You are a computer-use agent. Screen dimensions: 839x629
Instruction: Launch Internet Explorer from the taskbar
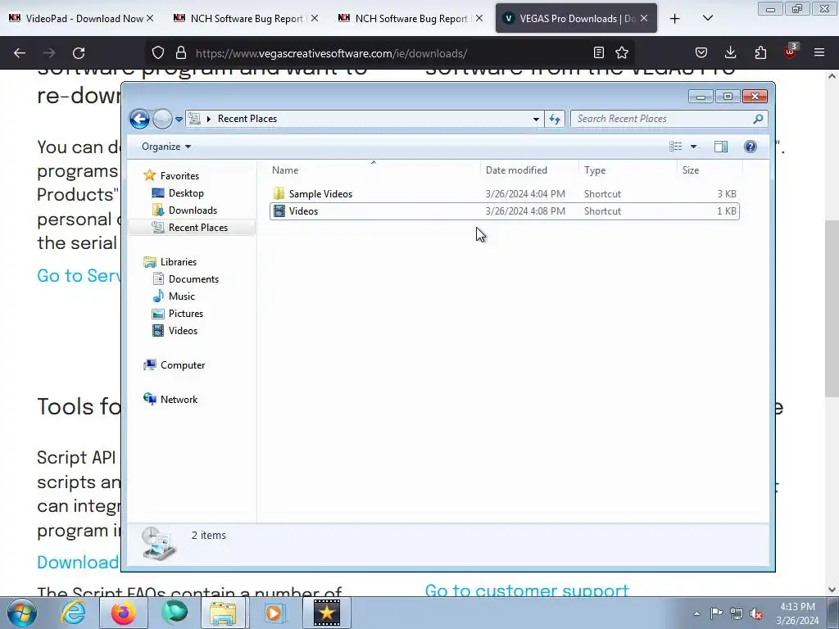(x=73, y=613)
